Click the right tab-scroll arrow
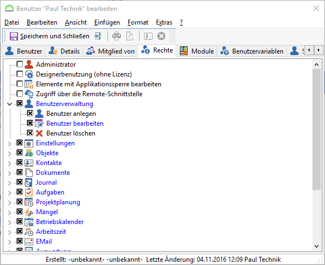This screenshot has width=325, height=265. [318, 50]
